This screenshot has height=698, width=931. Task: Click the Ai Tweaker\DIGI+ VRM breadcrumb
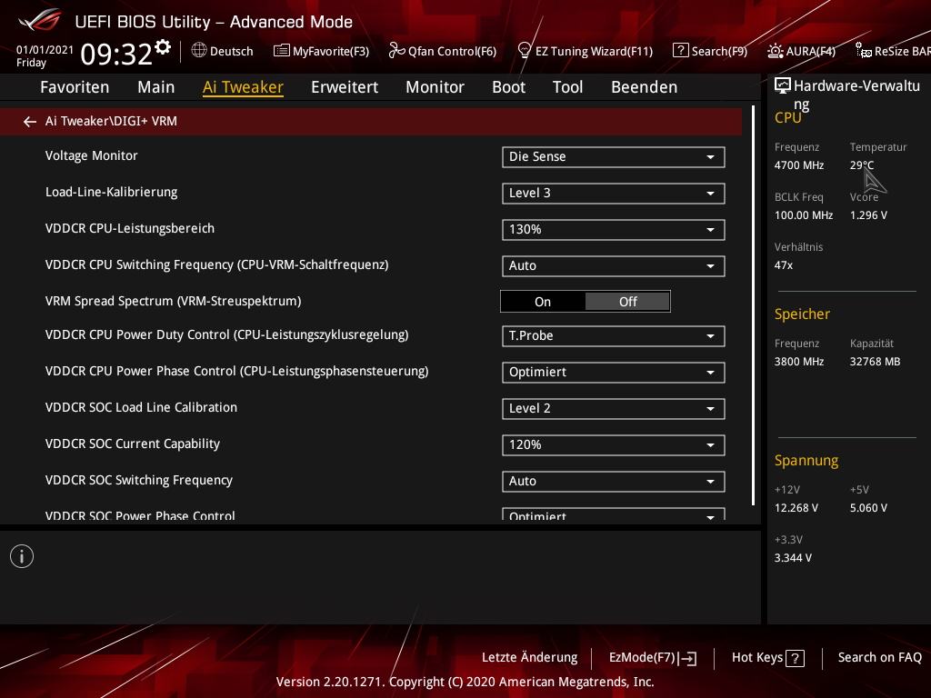click(x=111, y=121)
